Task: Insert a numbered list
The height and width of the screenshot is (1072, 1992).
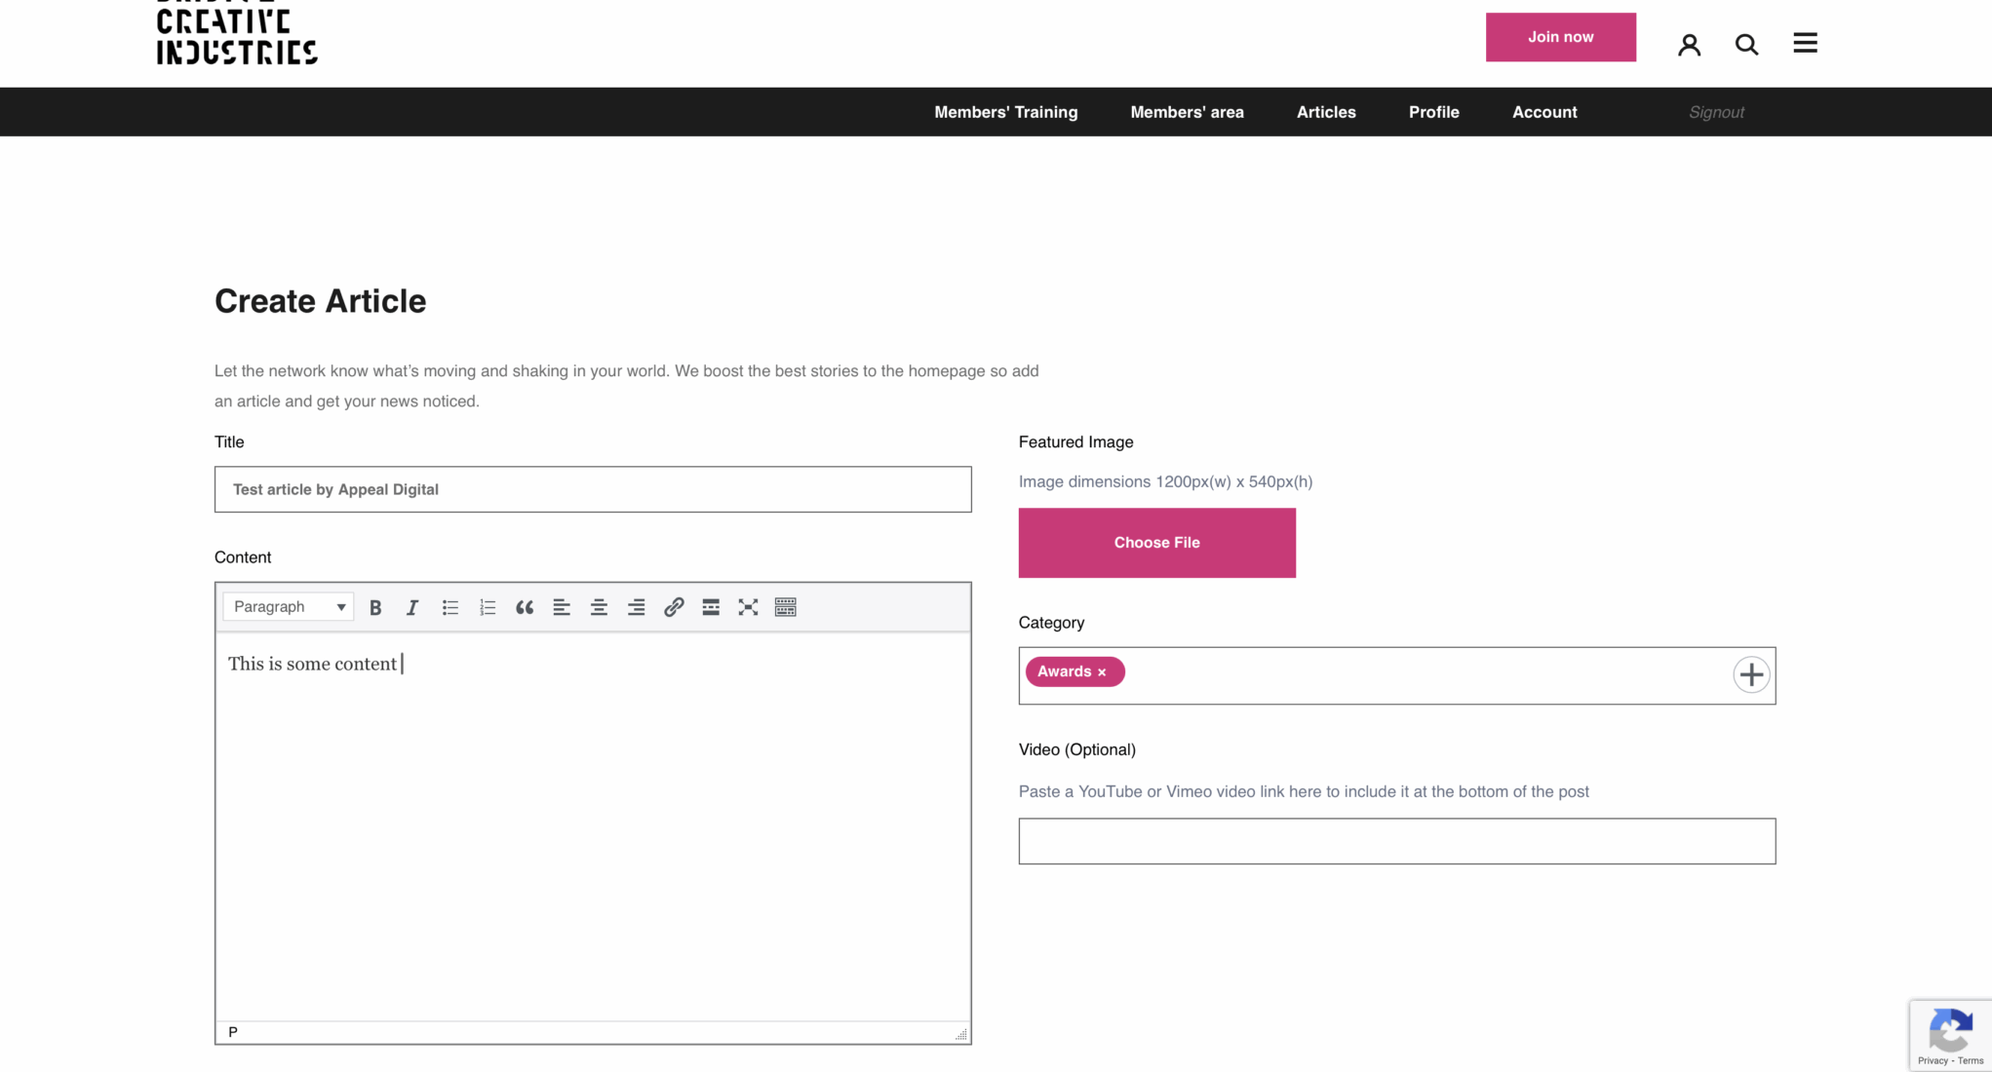Action: tap(488, 607)
